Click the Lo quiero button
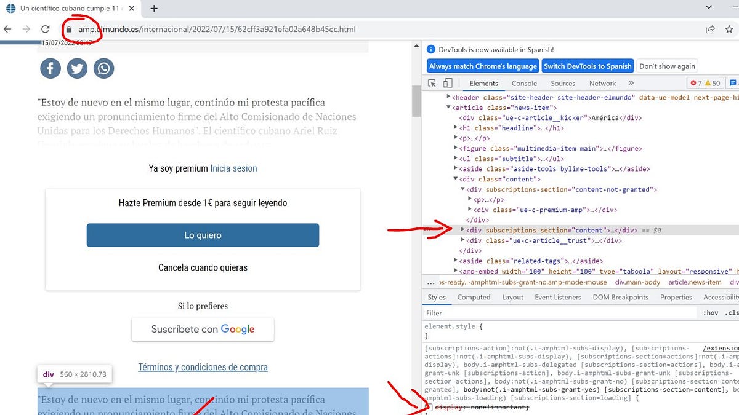The width and height of the screenshot is (739, 415). click(x=203, y=235)
